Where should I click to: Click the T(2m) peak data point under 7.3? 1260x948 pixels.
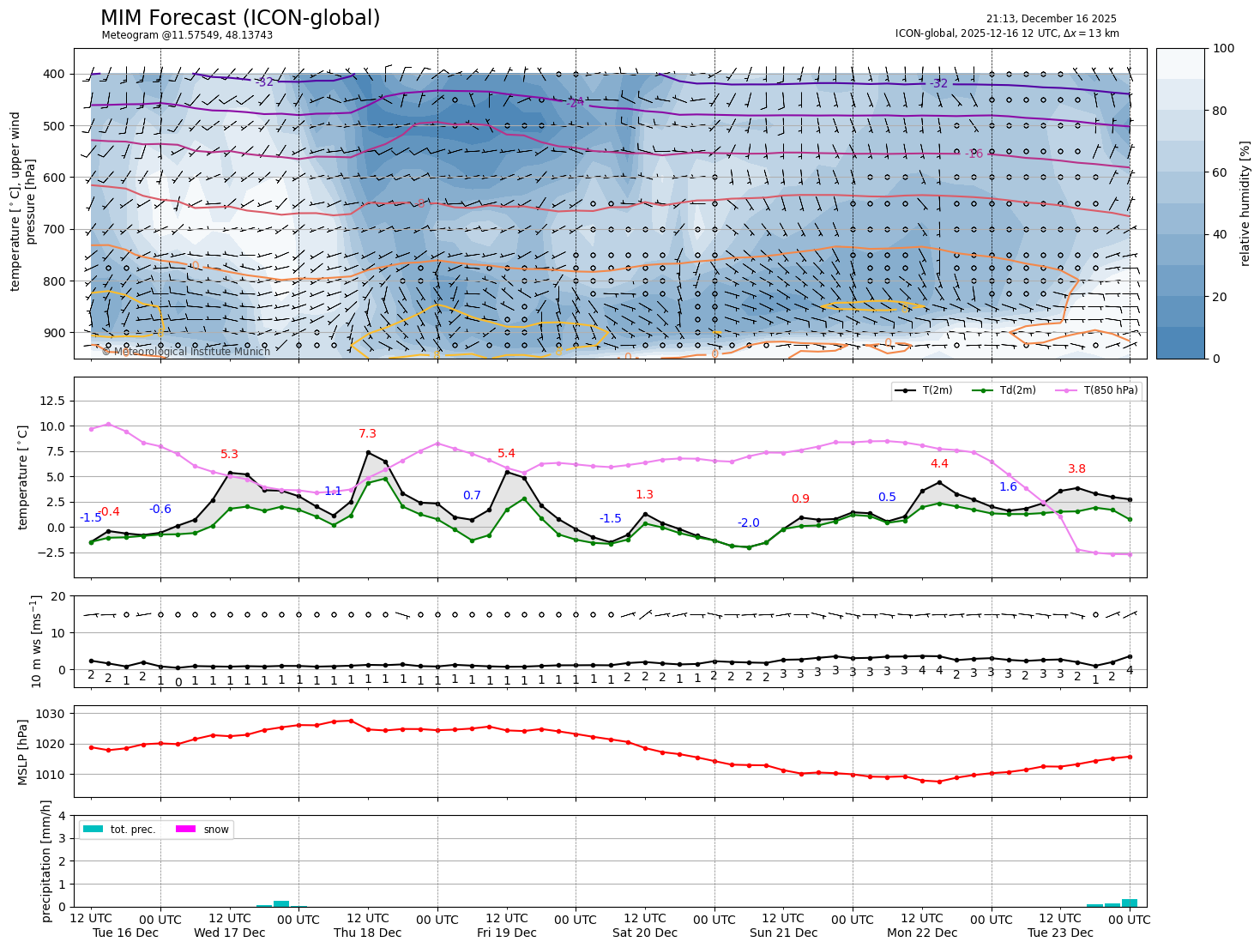(368, 452)
